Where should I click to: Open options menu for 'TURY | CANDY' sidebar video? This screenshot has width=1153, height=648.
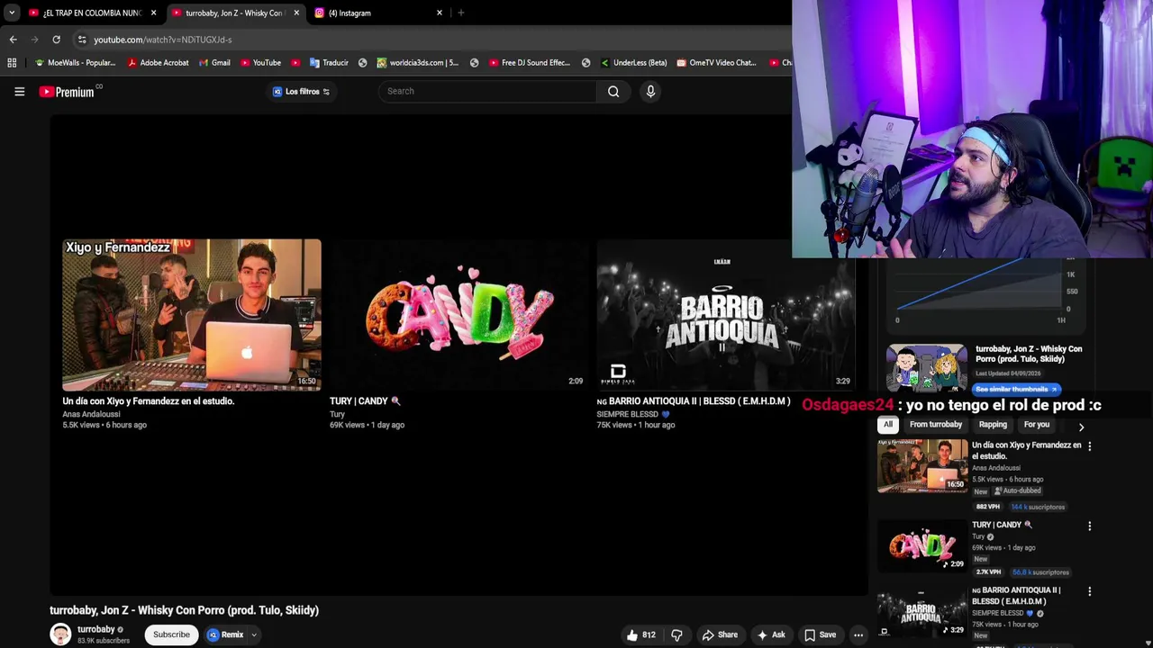[x=1089, y=526]
